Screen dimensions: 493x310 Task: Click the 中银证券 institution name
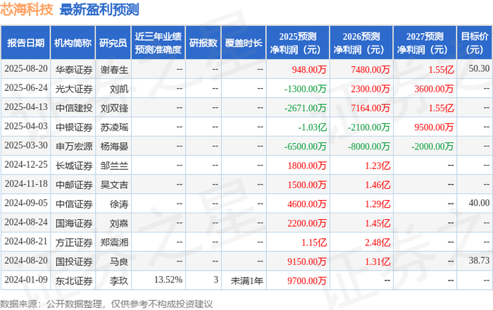click(x=74, y=128)
